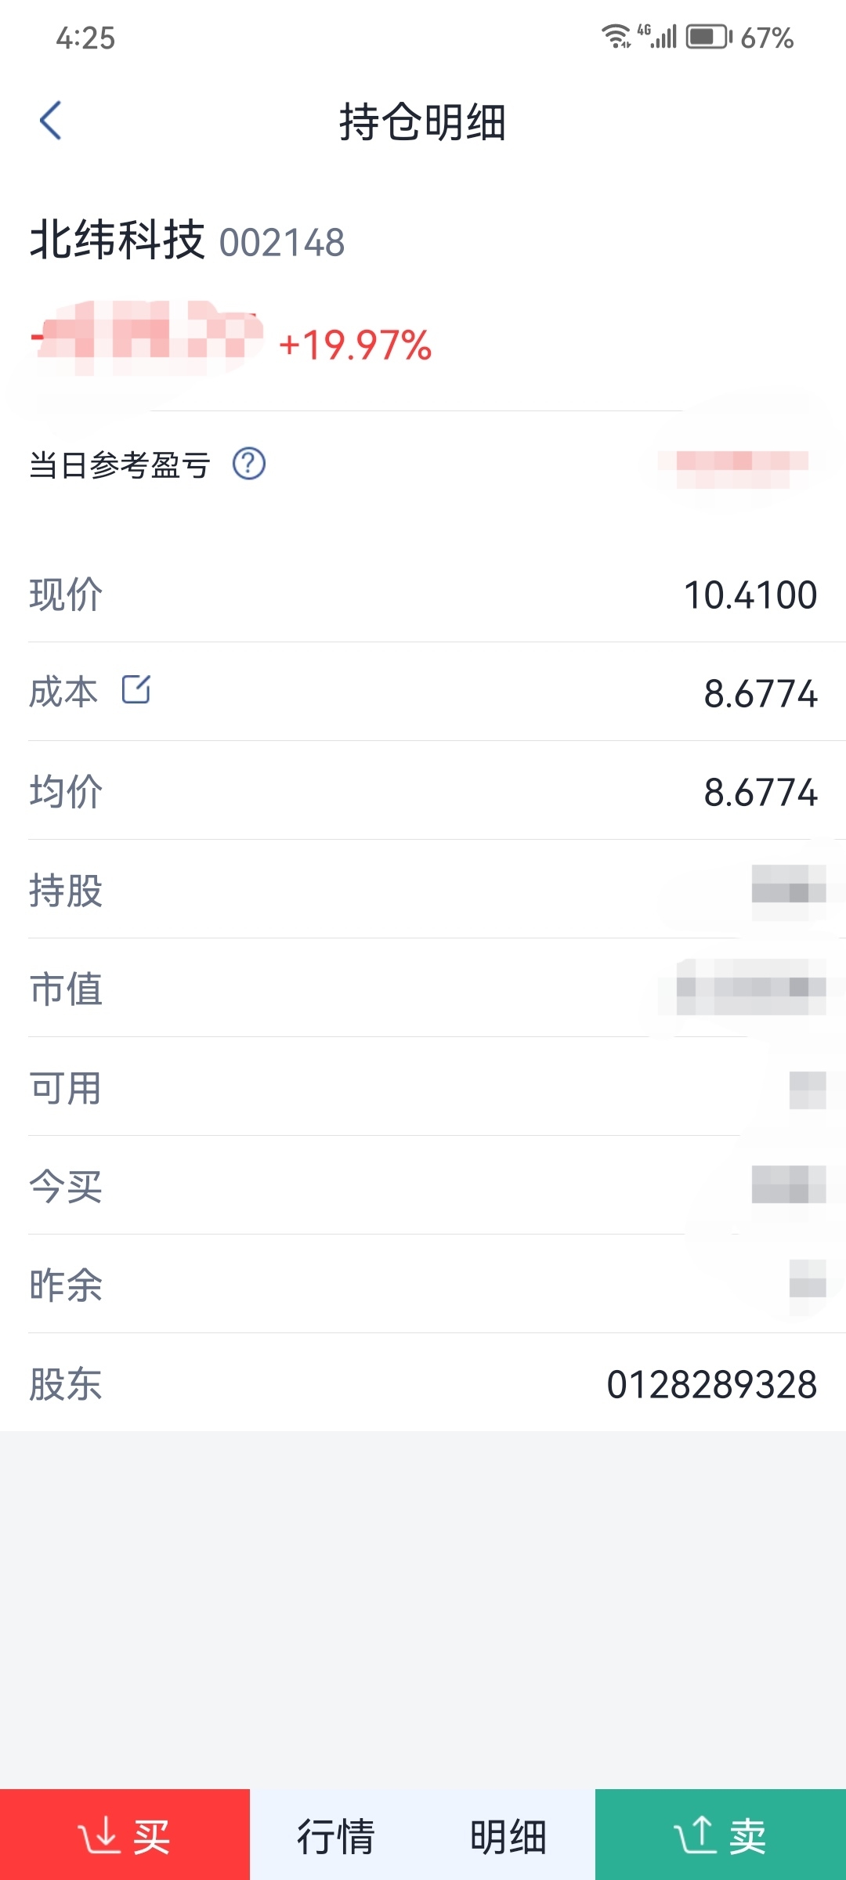
Task: Select the 持股 shares held row
Action: point(423,889)
